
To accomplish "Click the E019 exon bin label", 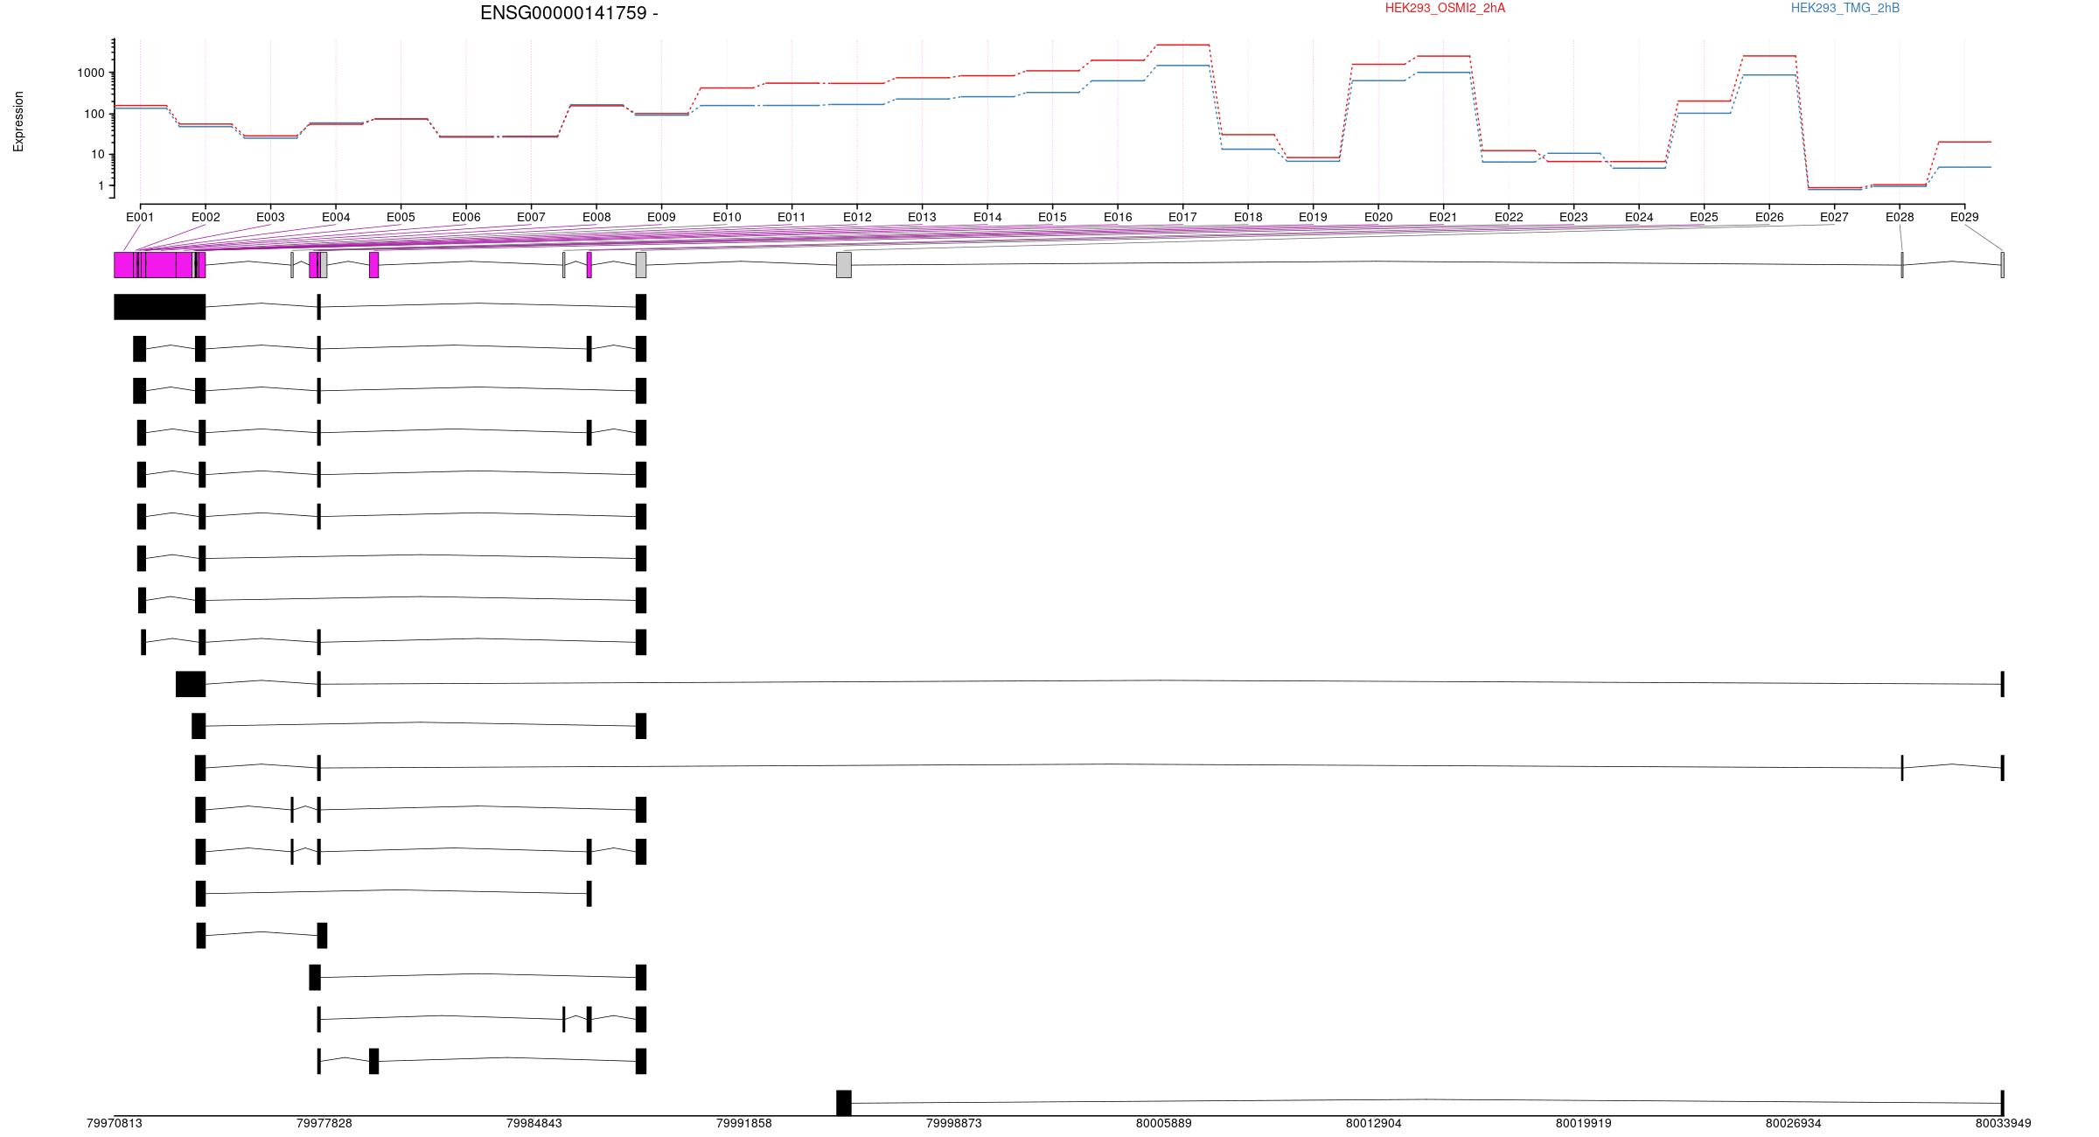I will [1313, 217].
